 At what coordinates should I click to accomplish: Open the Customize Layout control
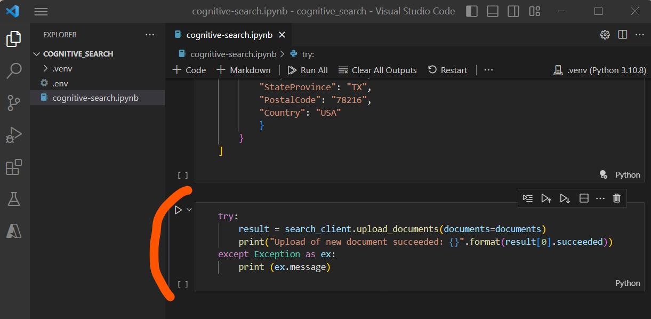534,11
